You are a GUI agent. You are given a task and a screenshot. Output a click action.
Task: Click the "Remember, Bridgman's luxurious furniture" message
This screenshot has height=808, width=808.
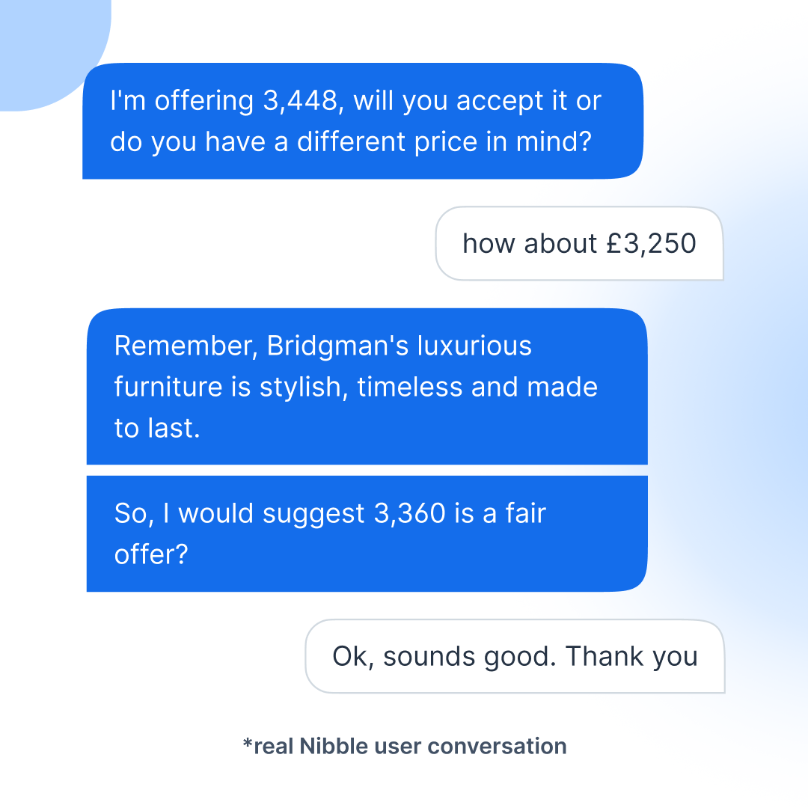367,387
